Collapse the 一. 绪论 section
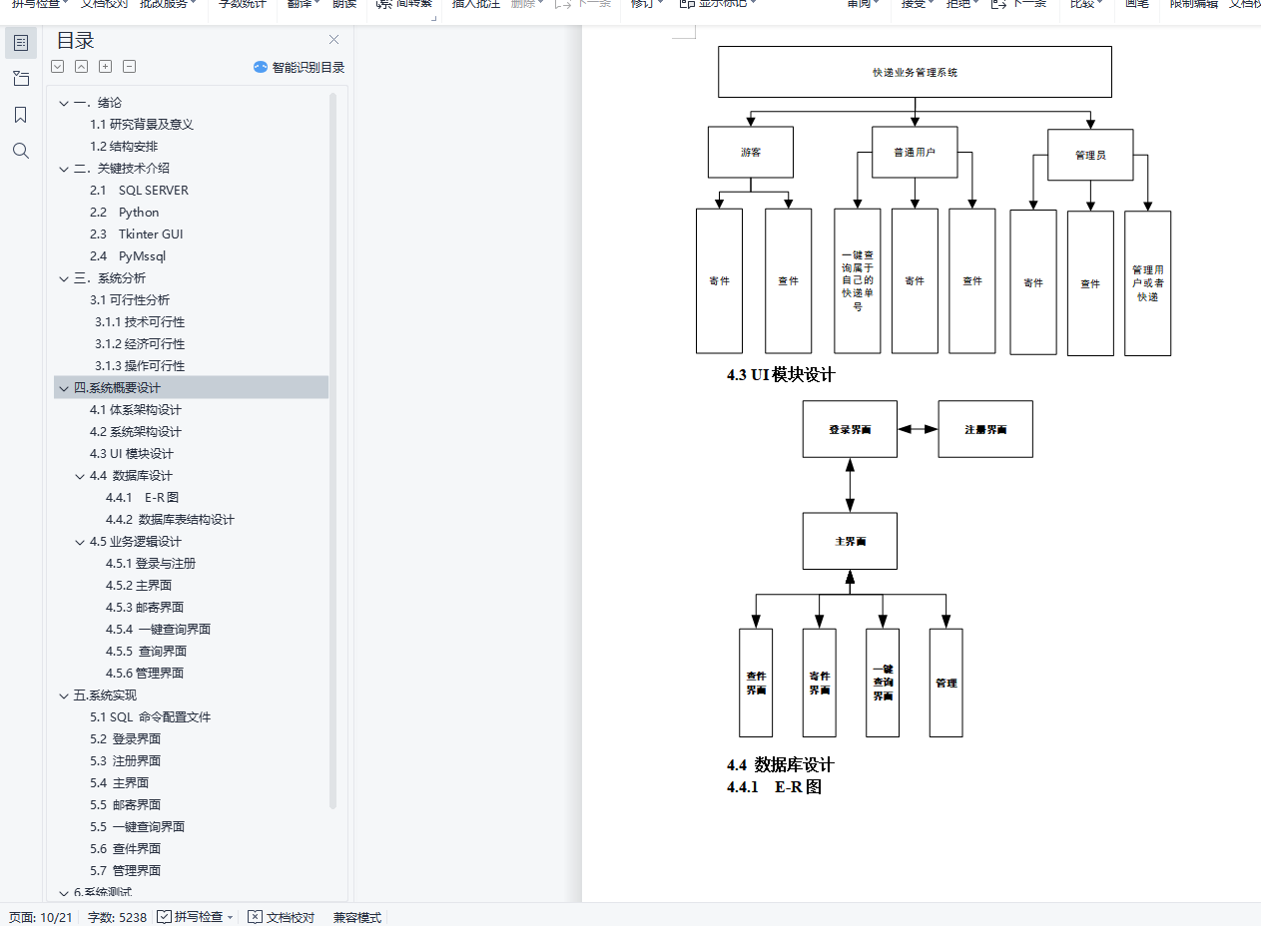Viewport: 1261px width, 926px height. pyautogui.click(x=64, y=103)
